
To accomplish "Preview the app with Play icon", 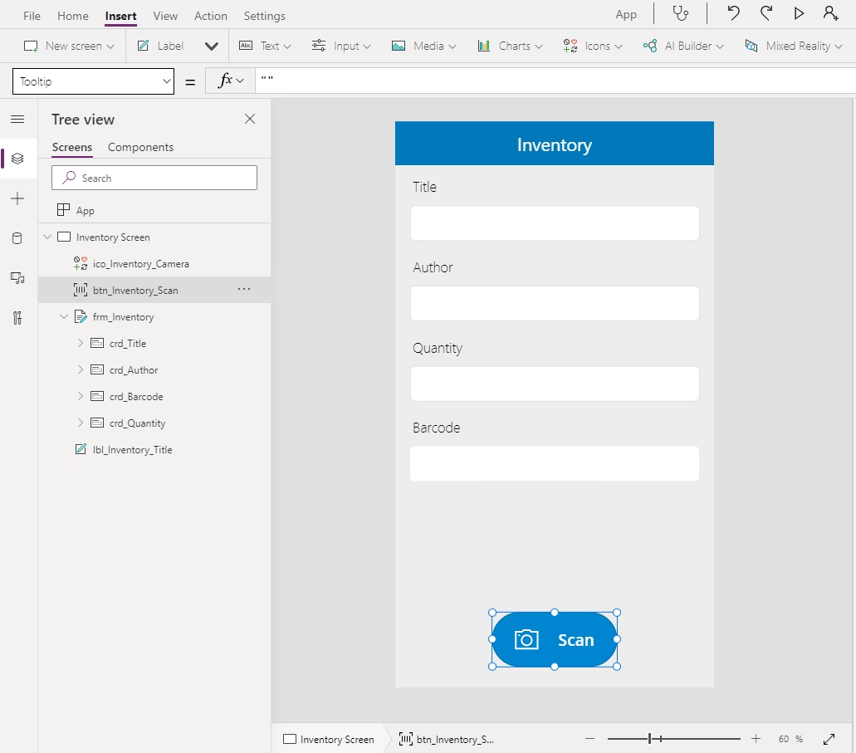I will 799,13.
